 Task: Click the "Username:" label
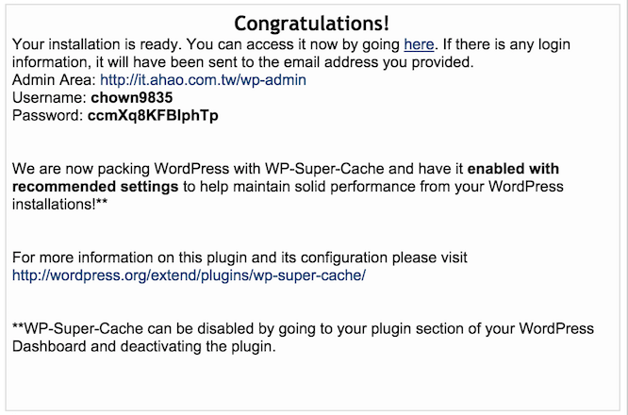click(49, 98)
